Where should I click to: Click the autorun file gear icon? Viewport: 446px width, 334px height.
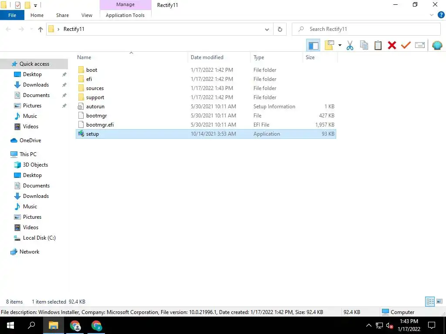[x=81, y=107]
